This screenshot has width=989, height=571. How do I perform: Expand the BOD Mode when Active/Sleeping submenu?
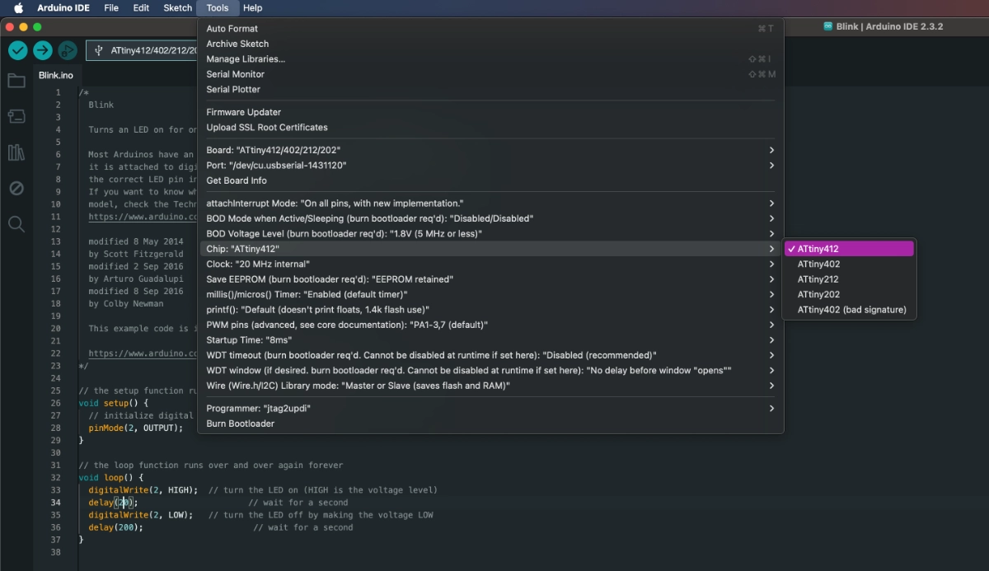tap(490, 218)
